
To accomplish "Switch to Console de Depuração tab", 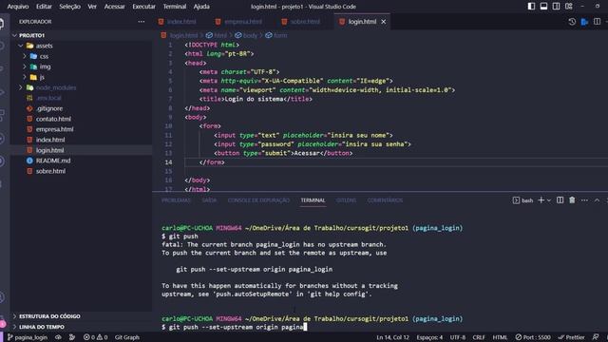I will pos(258,200).
